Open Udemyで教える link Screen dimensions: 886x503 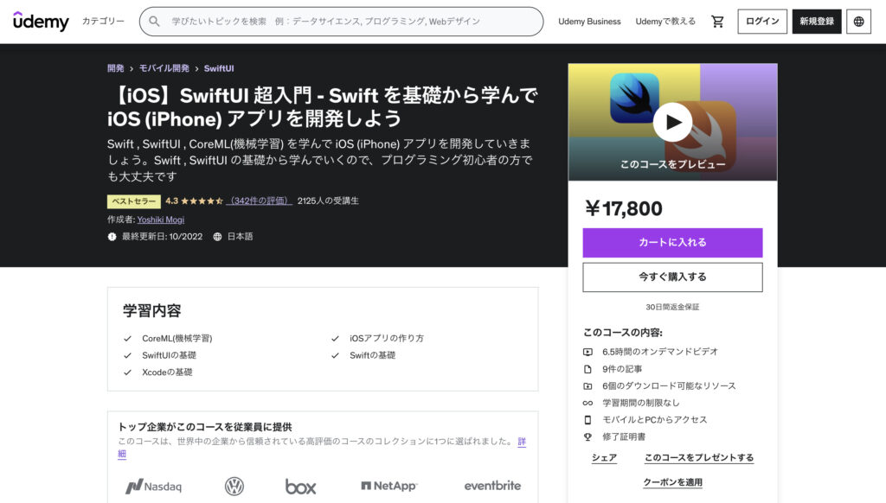click(x=665, y=22)
